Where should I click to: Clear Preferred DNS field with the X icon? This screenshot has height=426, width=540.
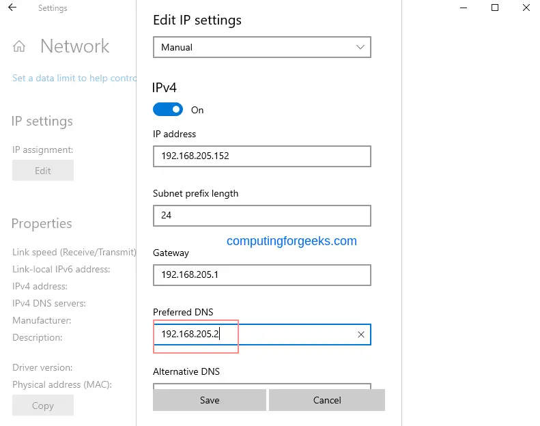coord(361,335)
